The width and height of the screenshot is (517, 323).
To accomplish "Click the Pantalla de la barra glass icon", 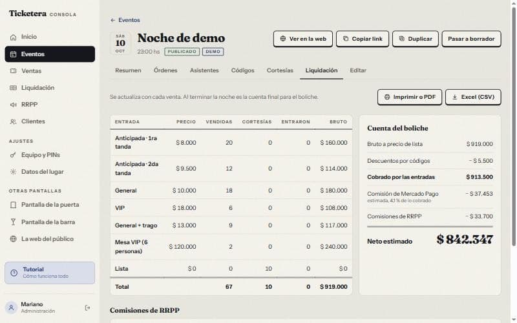I will pos(13,222).
